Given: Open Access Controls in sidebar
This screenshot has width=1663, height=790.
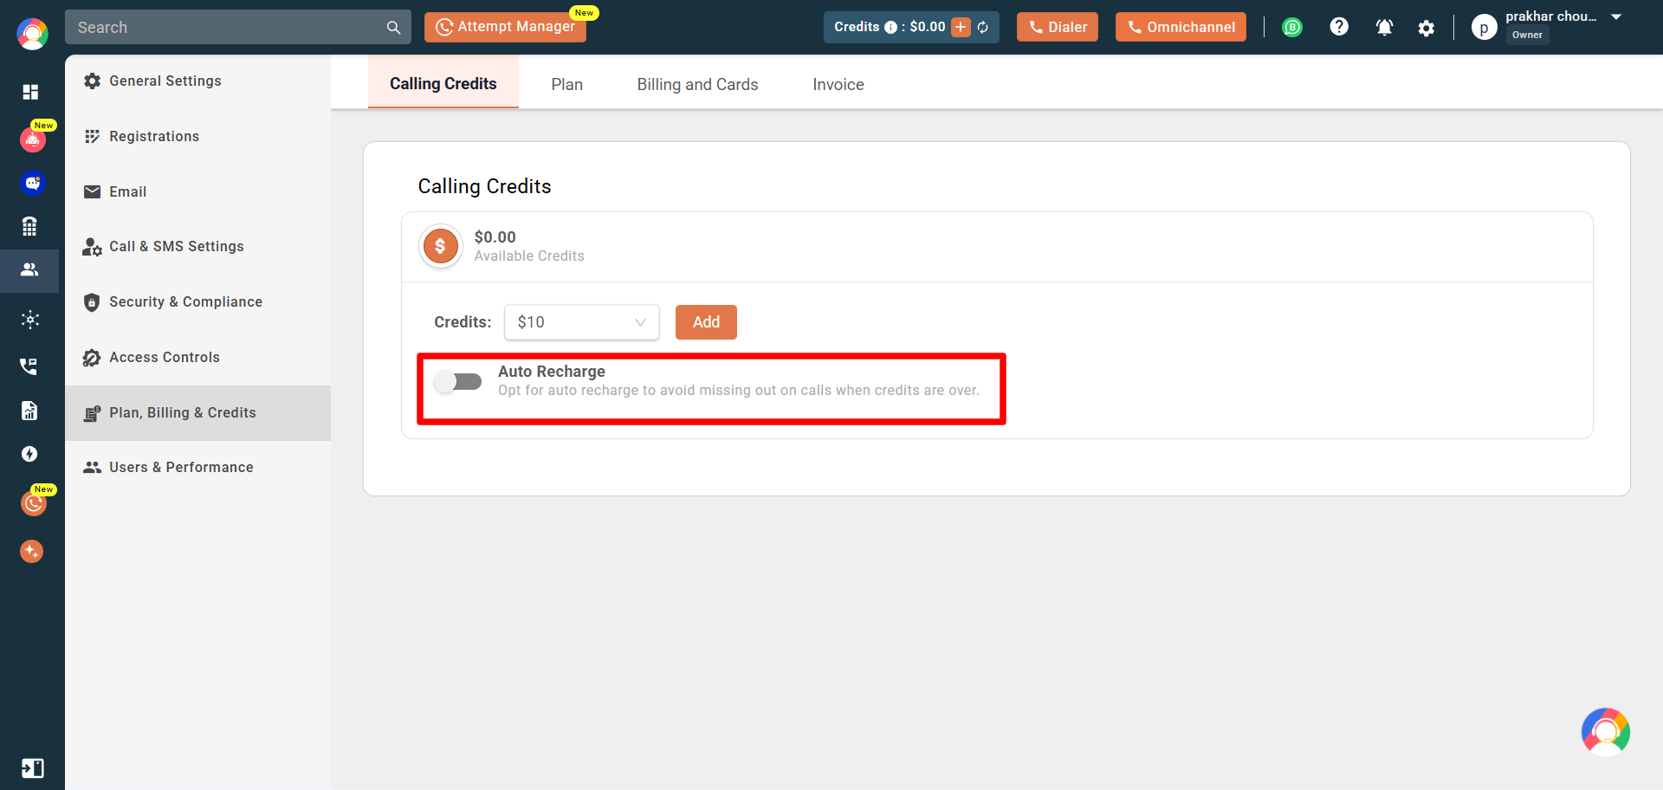Looking at the screenshot, I should coord(197,357).
